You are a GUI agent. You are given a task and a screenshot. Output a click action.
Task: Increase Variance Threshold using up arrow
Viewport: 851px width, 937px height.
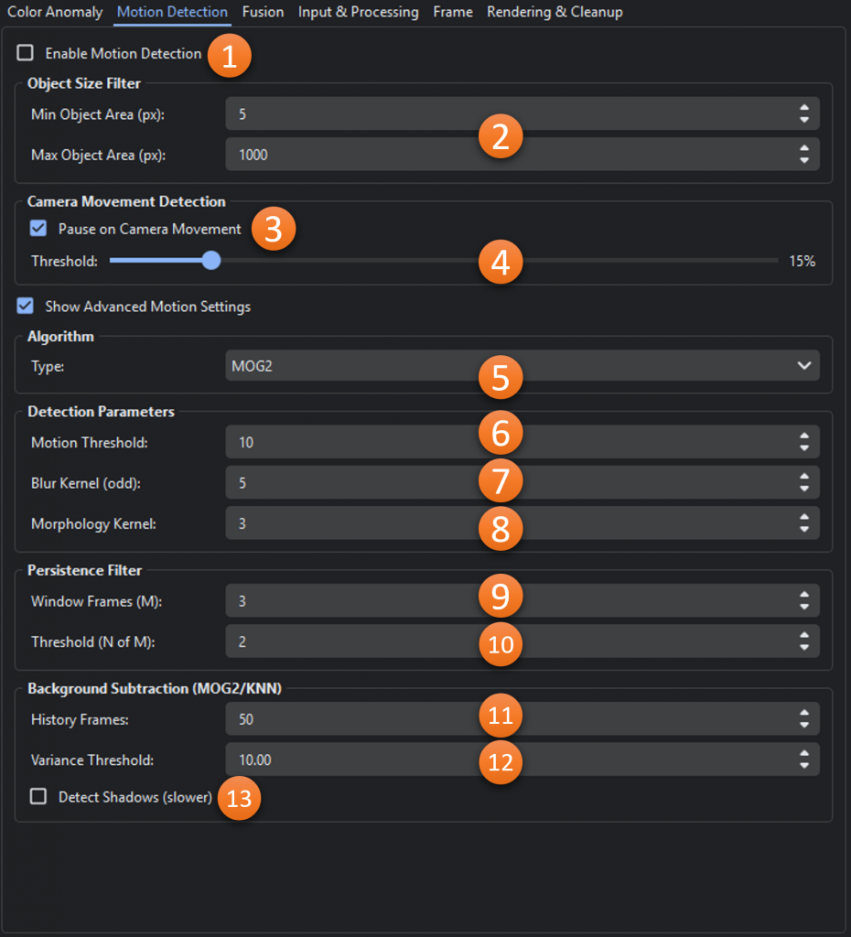[803, 754]
